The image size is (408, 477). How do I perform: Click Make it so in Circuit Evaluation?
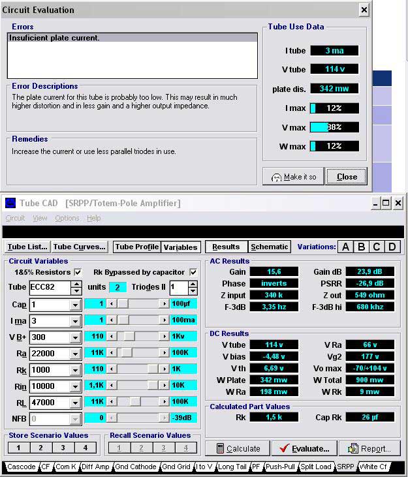click(x=293, y=177)
